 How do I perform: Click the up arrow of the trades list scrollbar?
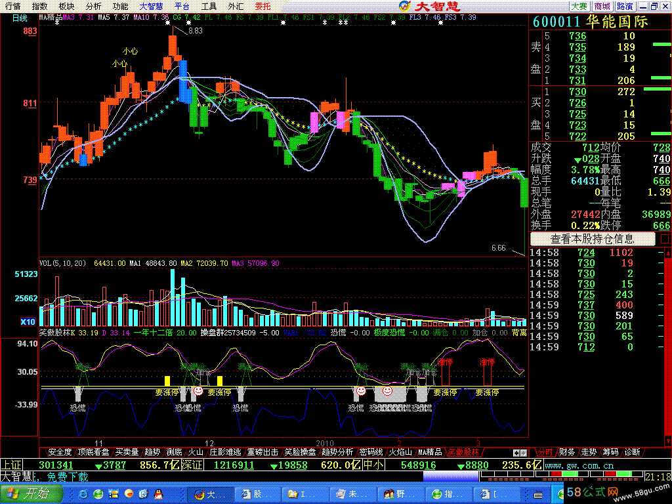[x=667, y=253]
